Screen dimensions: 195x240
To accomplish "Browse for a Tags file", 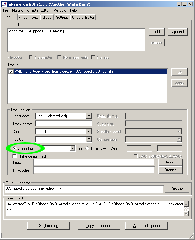I will point(170,162).
